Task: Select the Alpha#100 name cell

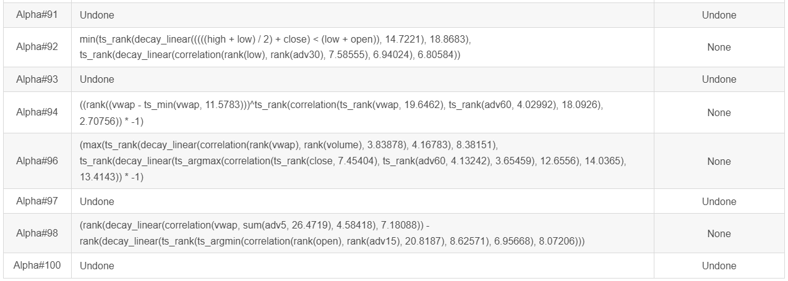Action: click(x=37, y=266)
